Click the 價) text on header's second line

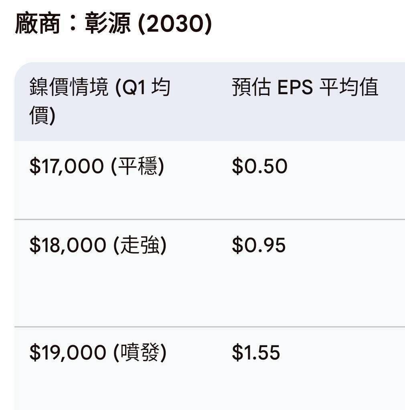click(x=42, y=115)
